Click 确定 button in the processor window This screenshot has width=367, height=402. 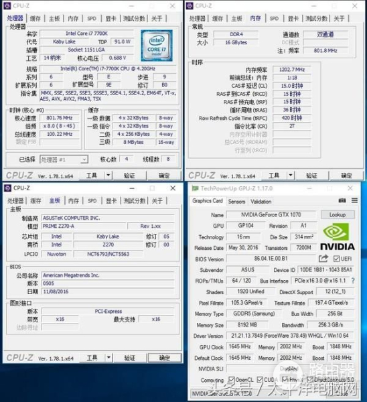tap(164, 176)
